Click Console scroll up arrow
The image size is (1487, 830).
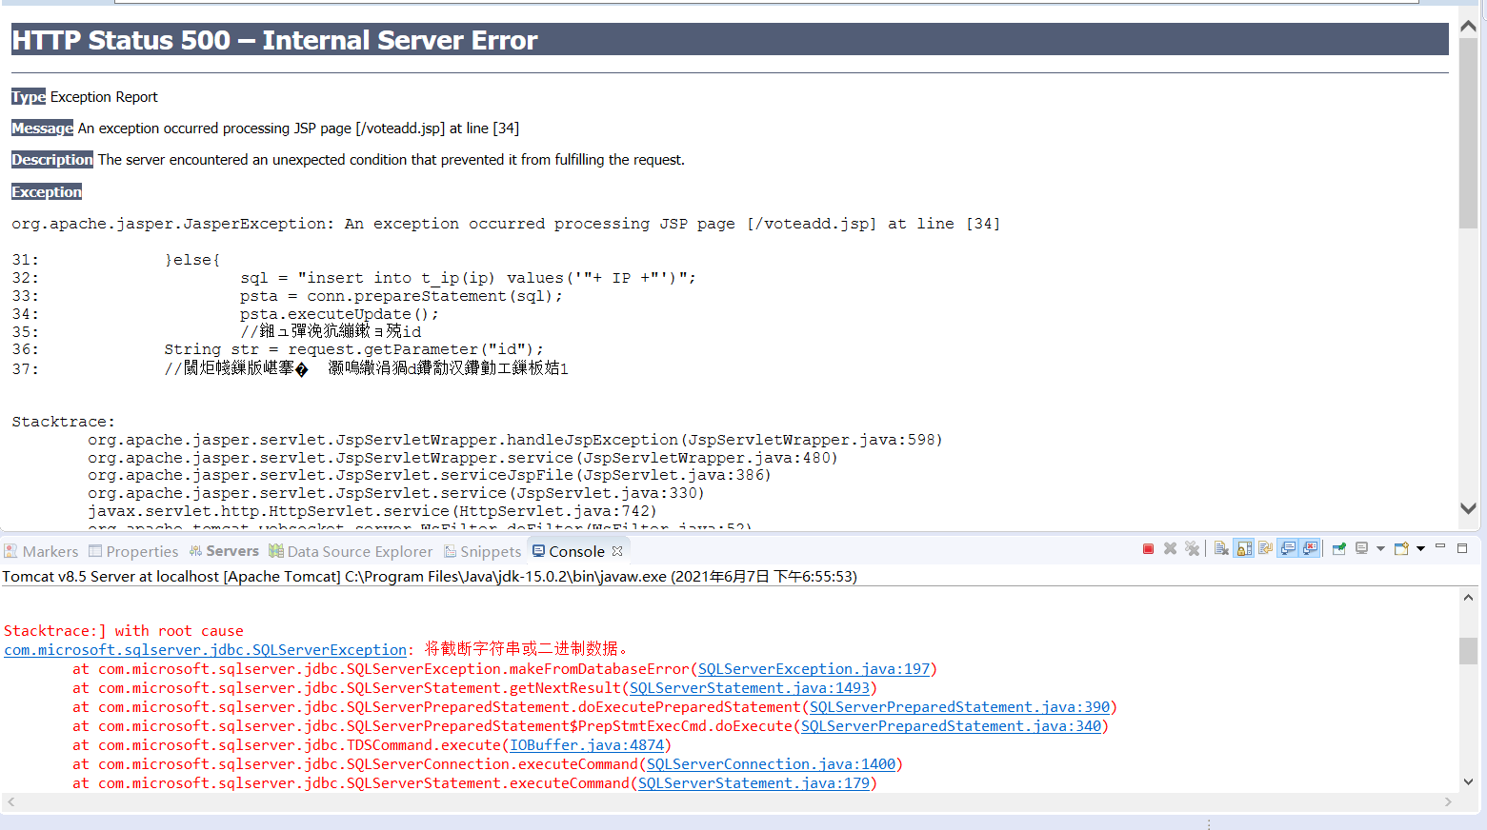pos(1468,598)
